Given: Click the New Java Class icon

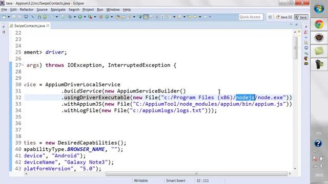Looking at the screenshot, I should click(107, 17).
